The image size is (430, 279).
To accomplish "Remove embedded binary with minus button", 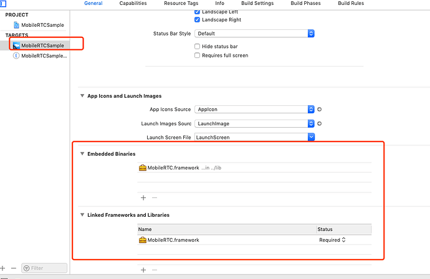I will (x=155, y=197).
